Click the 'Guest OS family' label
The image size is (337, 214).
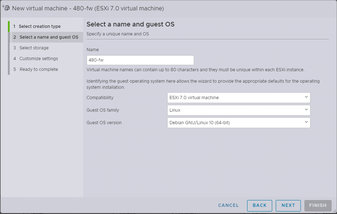(x=103, y=110)
